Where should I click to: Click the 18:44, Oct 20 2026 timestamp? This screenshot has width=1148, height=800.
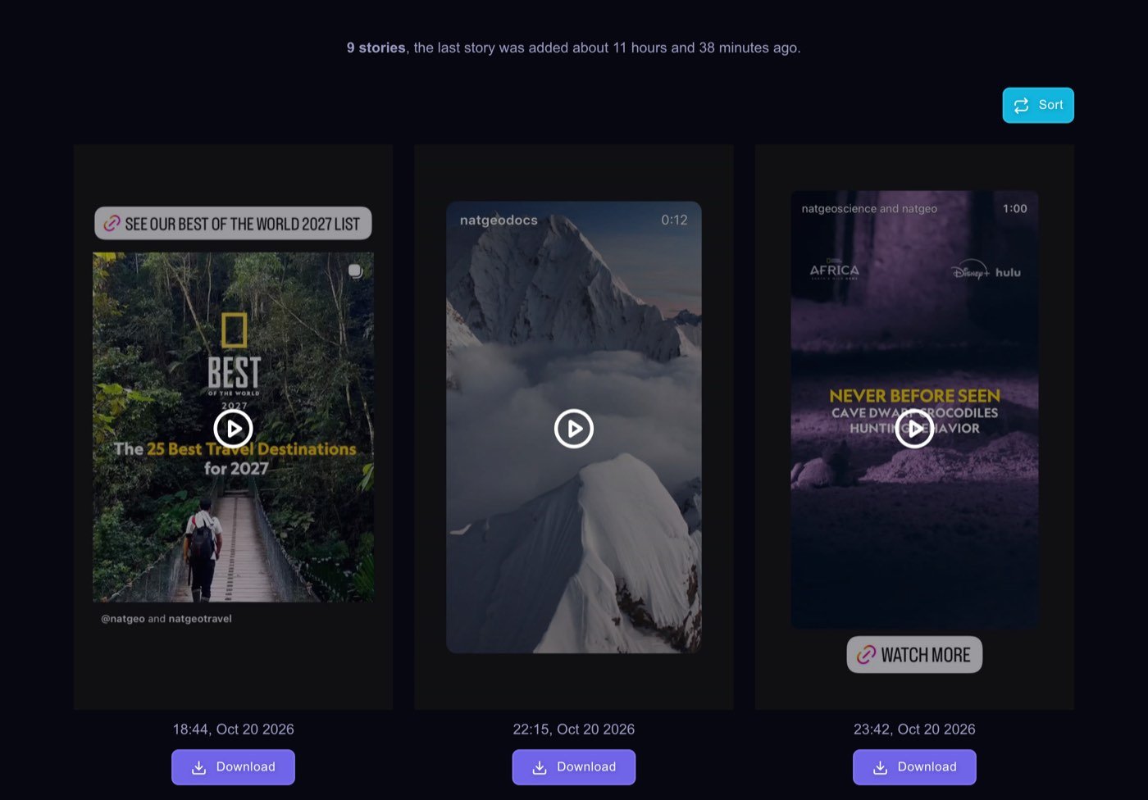click(x=233, y=730)
